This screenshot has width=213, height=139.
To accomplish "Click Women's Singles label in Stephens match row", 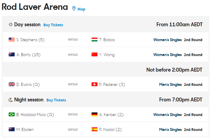I will pos(168,40).
